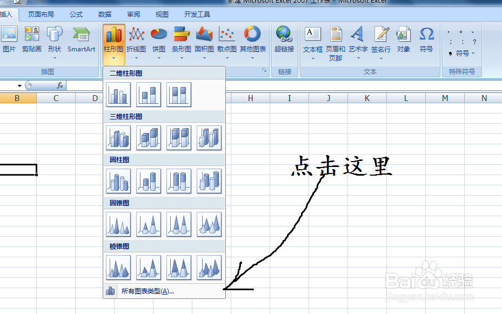
Task: Select column B header
Action: point(17,98)
